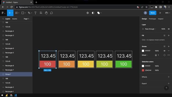The width and height of the screenshot is (172, 97).
Task: Go back in browser history
Action: point(3,7)
